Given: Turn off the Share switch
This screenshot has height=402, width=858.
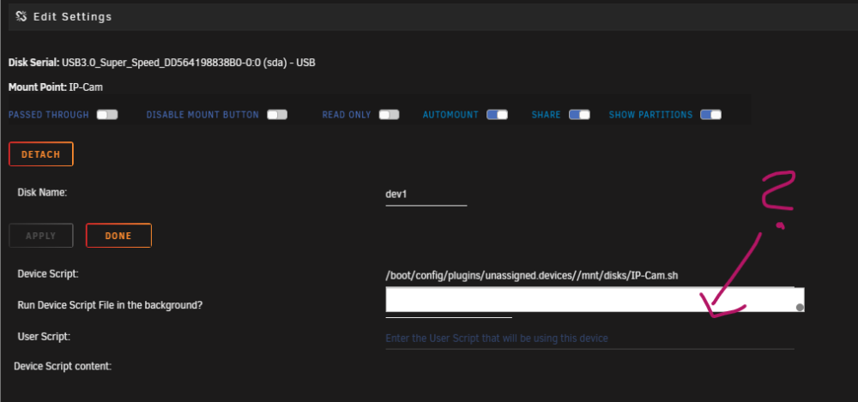Looking at the screenshot, I should [x=579, y=115].
